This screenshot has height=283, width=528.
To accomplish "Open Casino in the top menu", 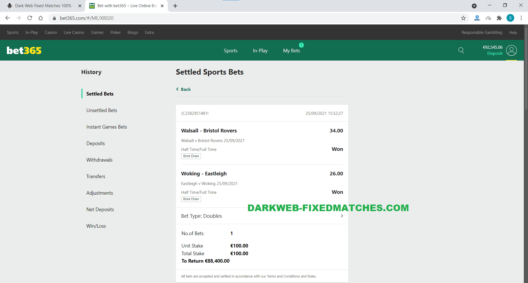I will pyautogui.click(x=51, y=32).
